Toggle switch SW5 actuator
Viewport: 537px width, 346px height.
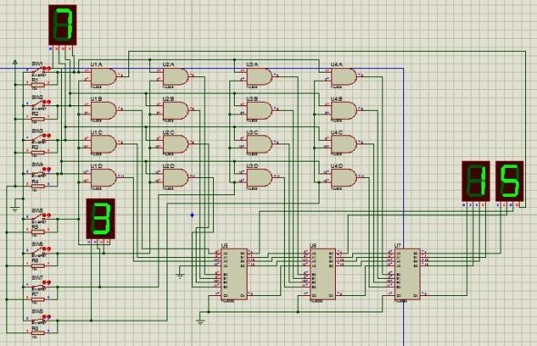click(x=41, y=217)
